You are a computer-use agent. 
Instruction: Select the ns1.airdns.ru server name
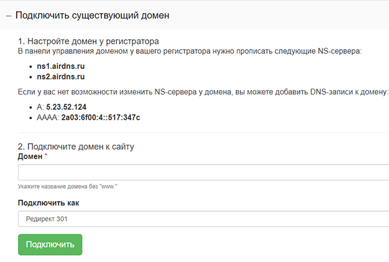coord(61,66)
